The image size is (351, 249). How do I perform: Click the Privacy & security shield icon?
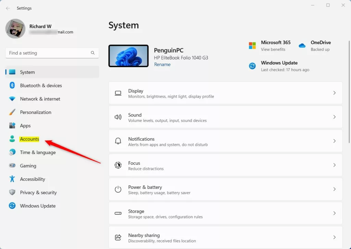tap(12, 192)
